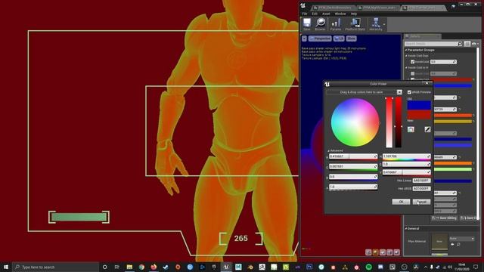Click the Search Details input field
The width and height of the screenshot is (484, 272).
[x=433, y=44]
